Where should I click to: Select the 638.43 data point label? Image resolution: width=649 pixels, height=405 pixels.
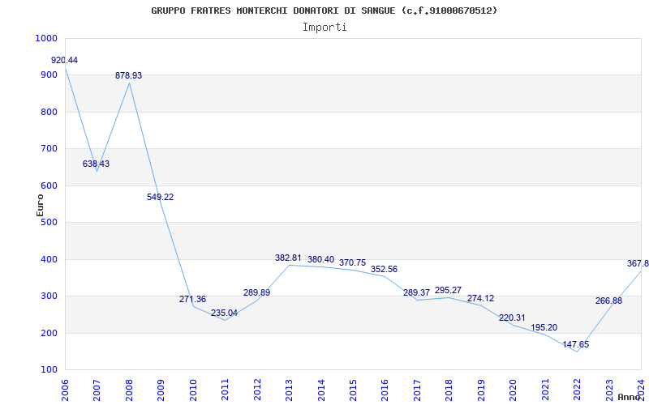coord(96,164)
